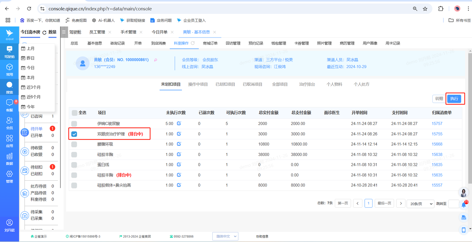472x242 pixels.
Task: Click the 跳转至 page number input
Action: point(453,204)
